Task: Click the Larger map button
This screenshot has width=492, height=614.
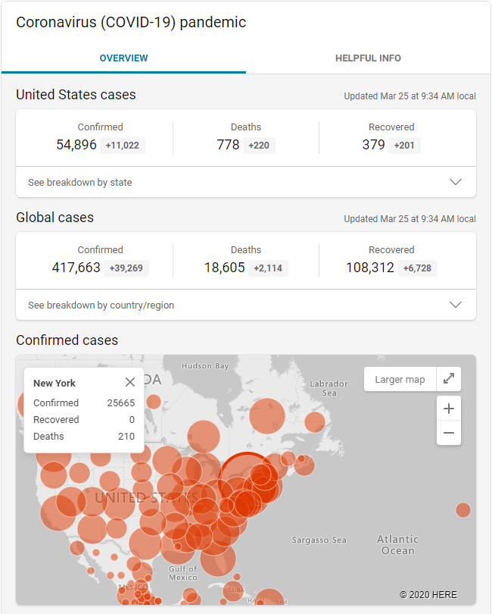Action: (400, 379)
